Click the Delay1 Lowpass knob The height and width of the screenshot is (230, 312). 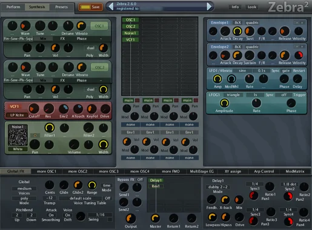click(x=212, y=217)
